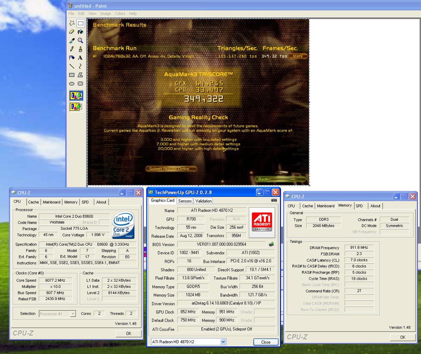Click the Bus Speed value 607.7 MHz
This screenshot has height=354, width=421.
[55, 293]
